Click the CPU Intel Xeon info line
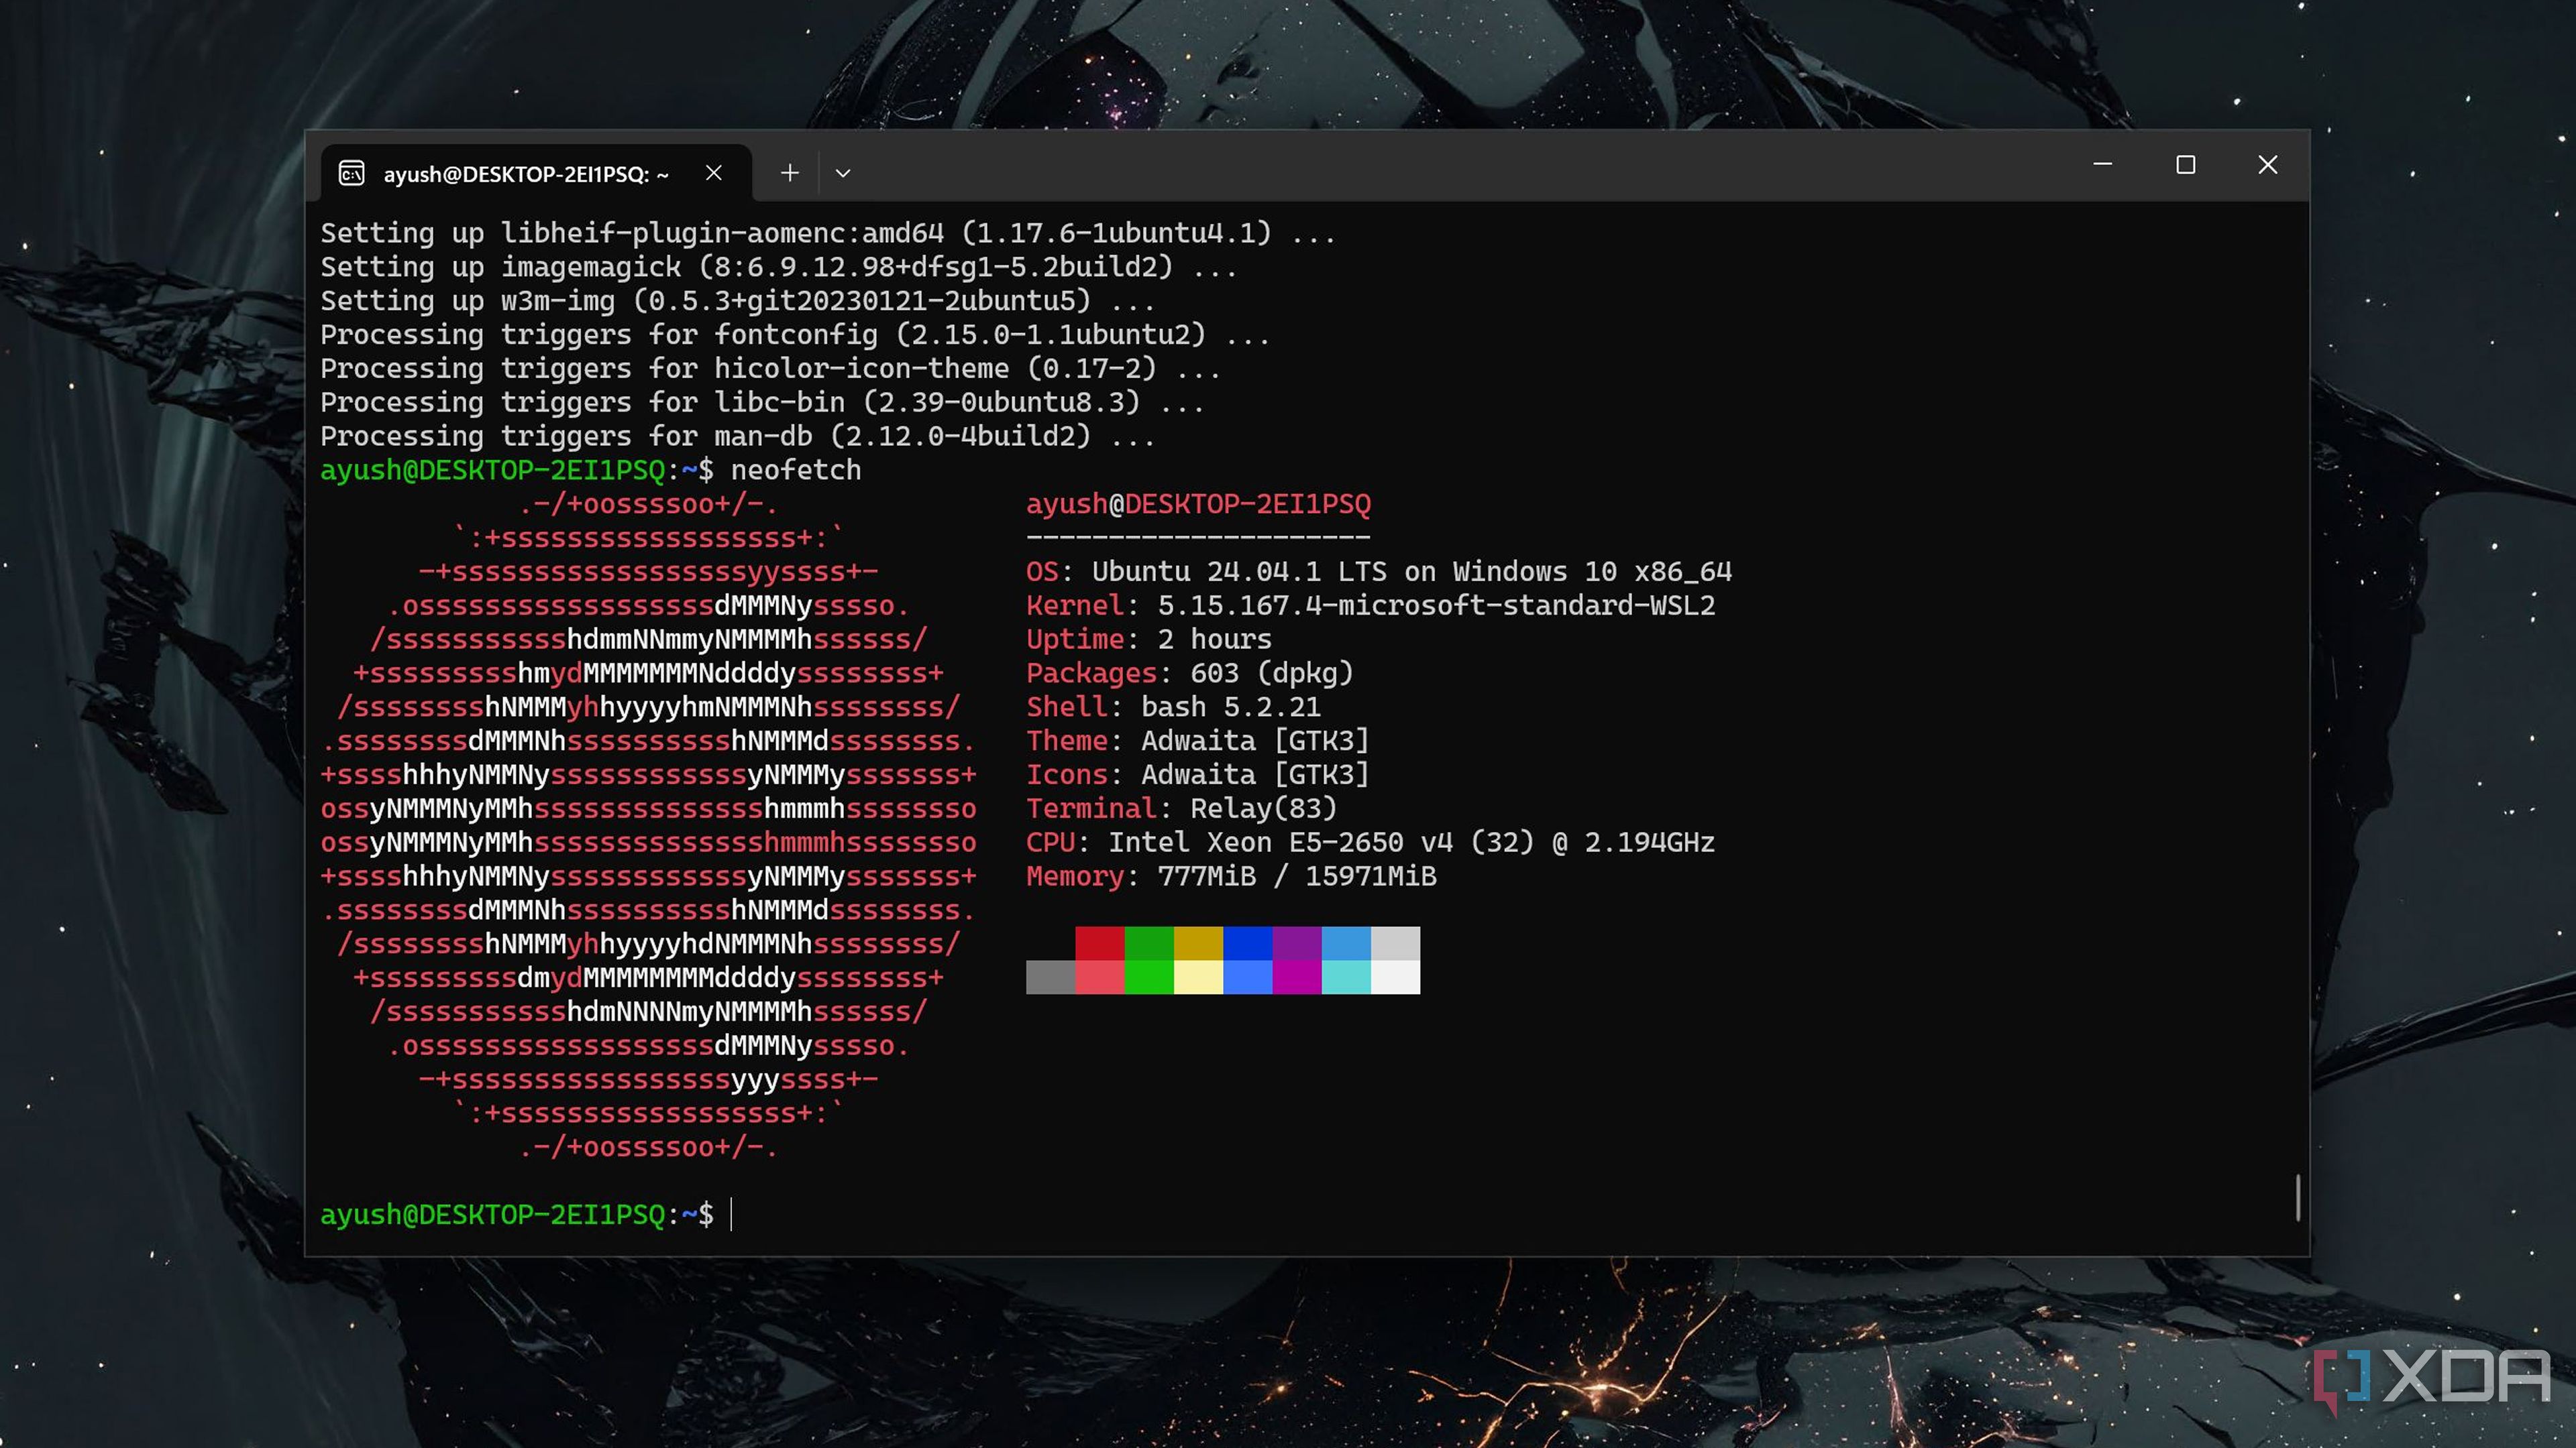The height and width of the screenshot is (1448, 2576). pyautogui.click(x=1370, y=843)
